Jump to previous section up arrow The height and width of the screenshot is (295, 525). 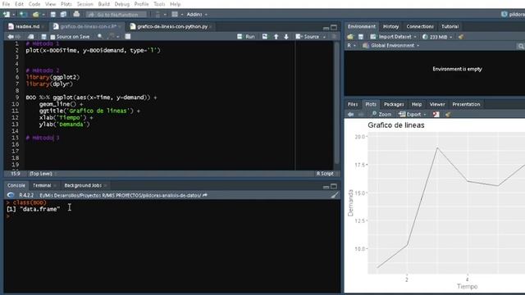(x=276, y=37)
